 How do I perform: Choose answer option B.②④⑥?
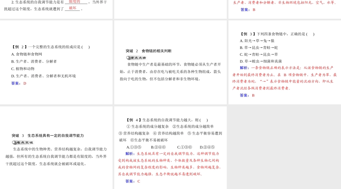coord(158,147)
